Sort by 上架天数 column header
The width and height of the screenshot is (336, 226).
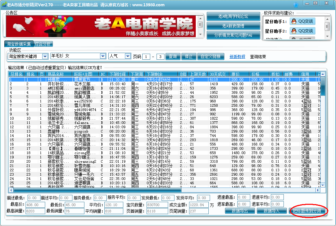pyautogui.click(x=197, y=74)
